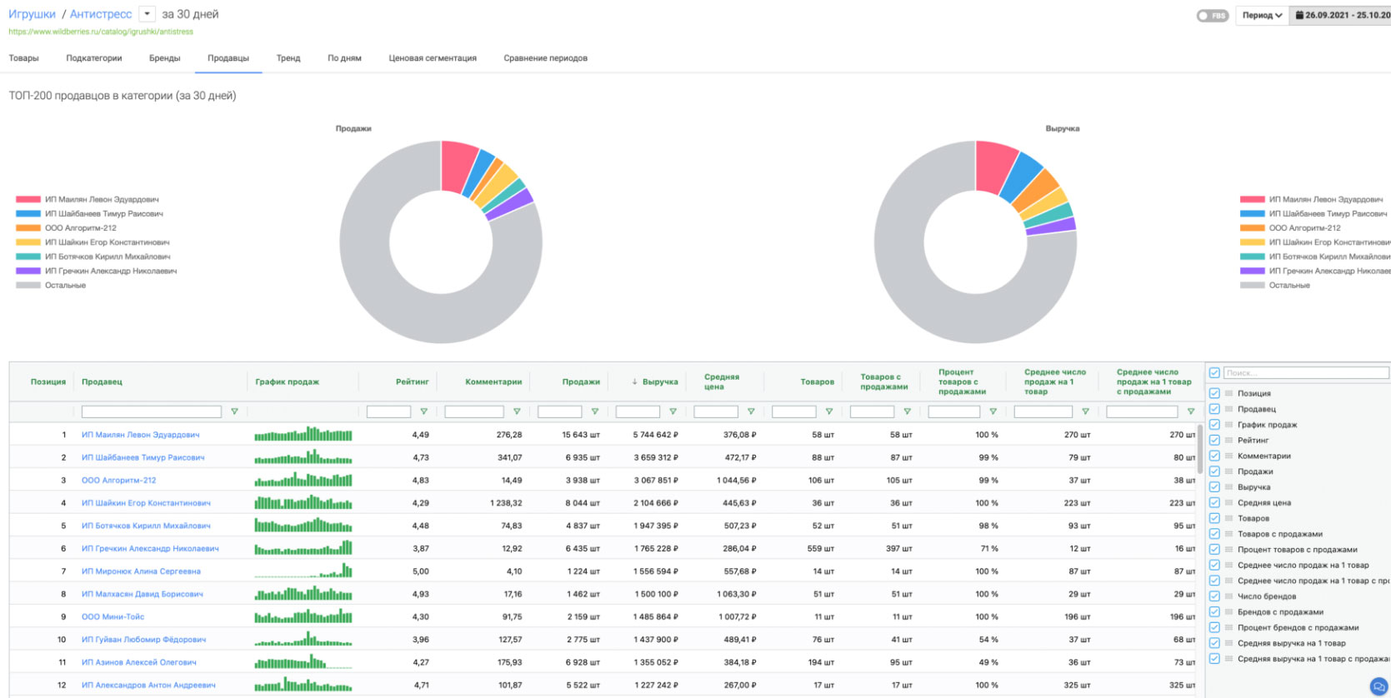1391x698 pixels.
Task: Open seller ИП Миронюк Алина Сергеевна
Action: tap(141, 571)
